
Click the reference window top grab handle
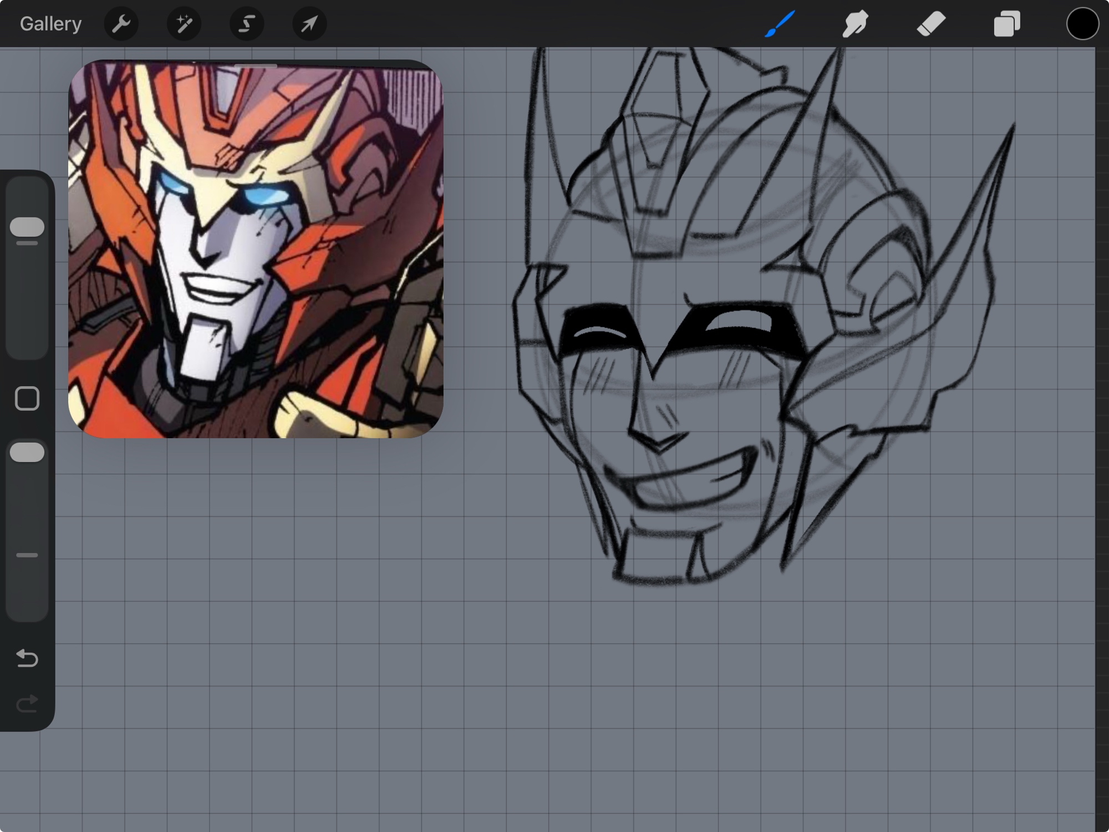tap(256, 66)
